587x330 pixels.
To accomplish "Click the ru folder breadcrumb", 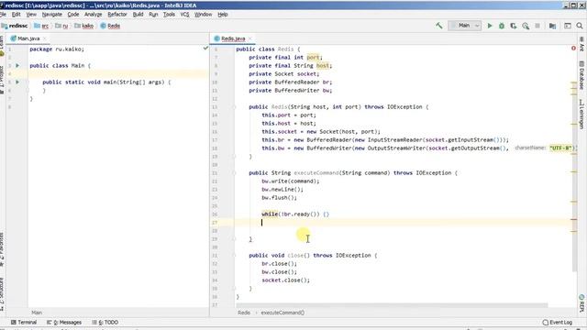I will 61,26.
